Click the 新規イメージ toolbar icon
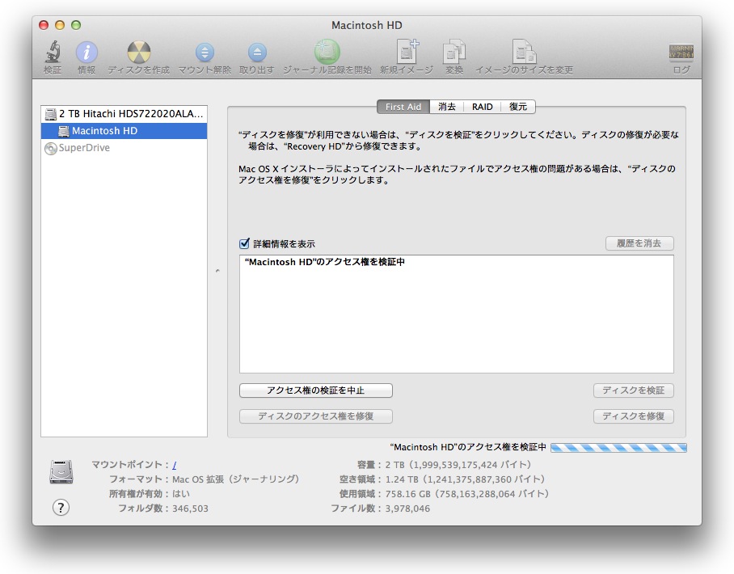 click(407, 53)
